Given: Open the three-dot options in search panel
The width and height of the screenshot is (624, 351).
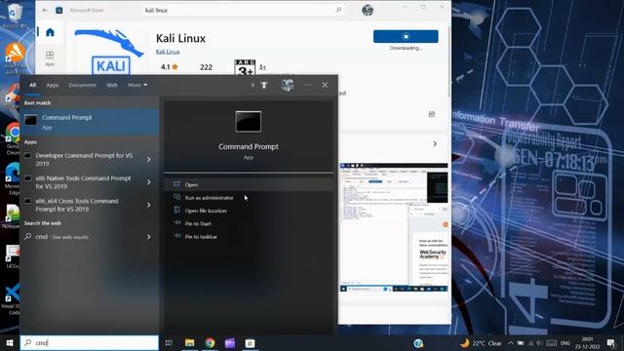Looking at the screenshot, I should 308,85.
